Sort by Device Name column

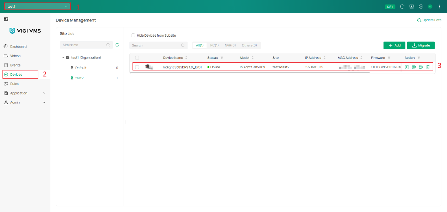pos(186,58)
